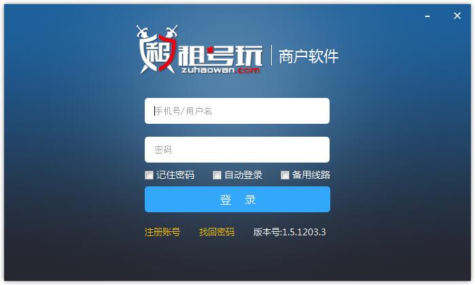Click the empty title bar area
Image resolution: width=475 pixels, height=285 pixels.
(243, 14)
